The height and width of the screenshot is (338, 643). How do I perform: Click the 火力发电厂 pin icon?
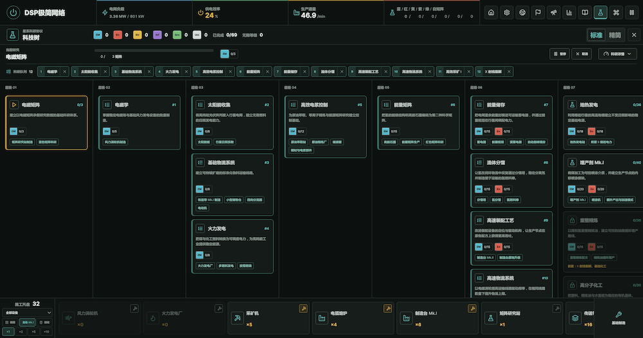coord(219,308)
